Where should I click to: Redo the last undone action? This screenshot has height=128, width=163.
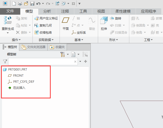click(x=48, y=4)
